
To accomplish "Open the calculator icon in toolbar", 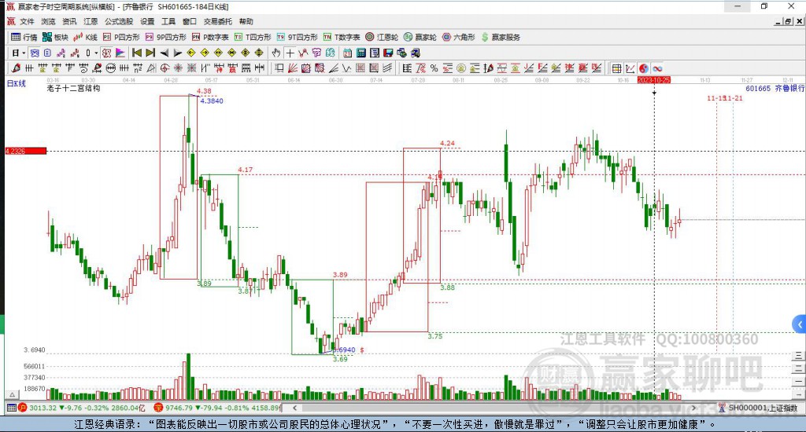I will pyautogui.click(x=360, y=53).
